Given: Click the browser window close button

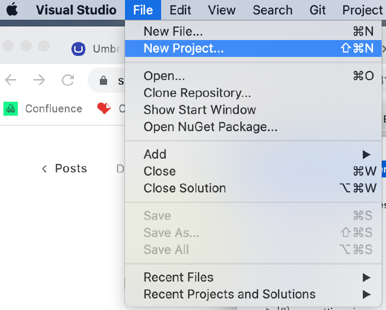Looking at the screenshot, I should tap(8, 46).
